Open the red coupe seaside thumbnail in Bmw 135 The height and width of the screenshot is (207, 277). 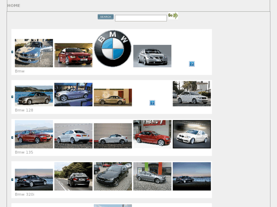coord(34,134)
